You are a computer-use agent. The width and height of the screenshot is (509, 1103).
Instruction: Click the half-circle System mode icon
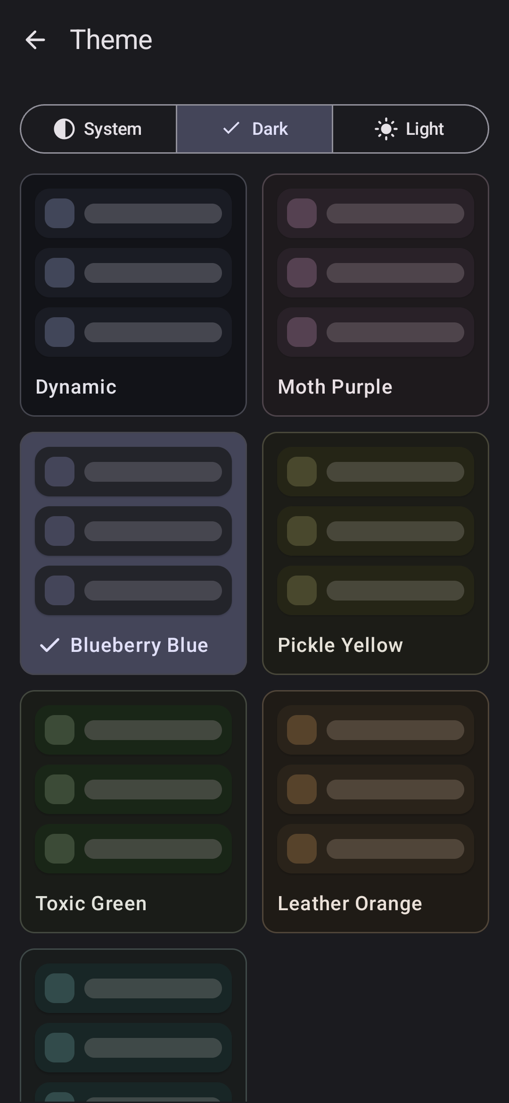[64, 129]
